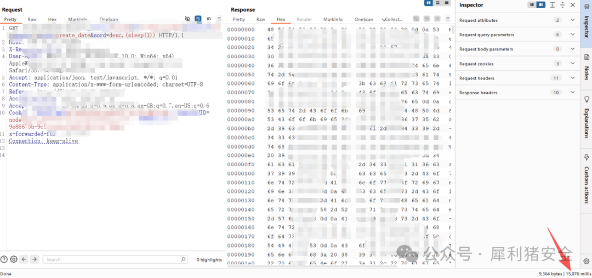
Task: Toggle show non-printable \n in Response panel
Action: (x=437, y=19)
